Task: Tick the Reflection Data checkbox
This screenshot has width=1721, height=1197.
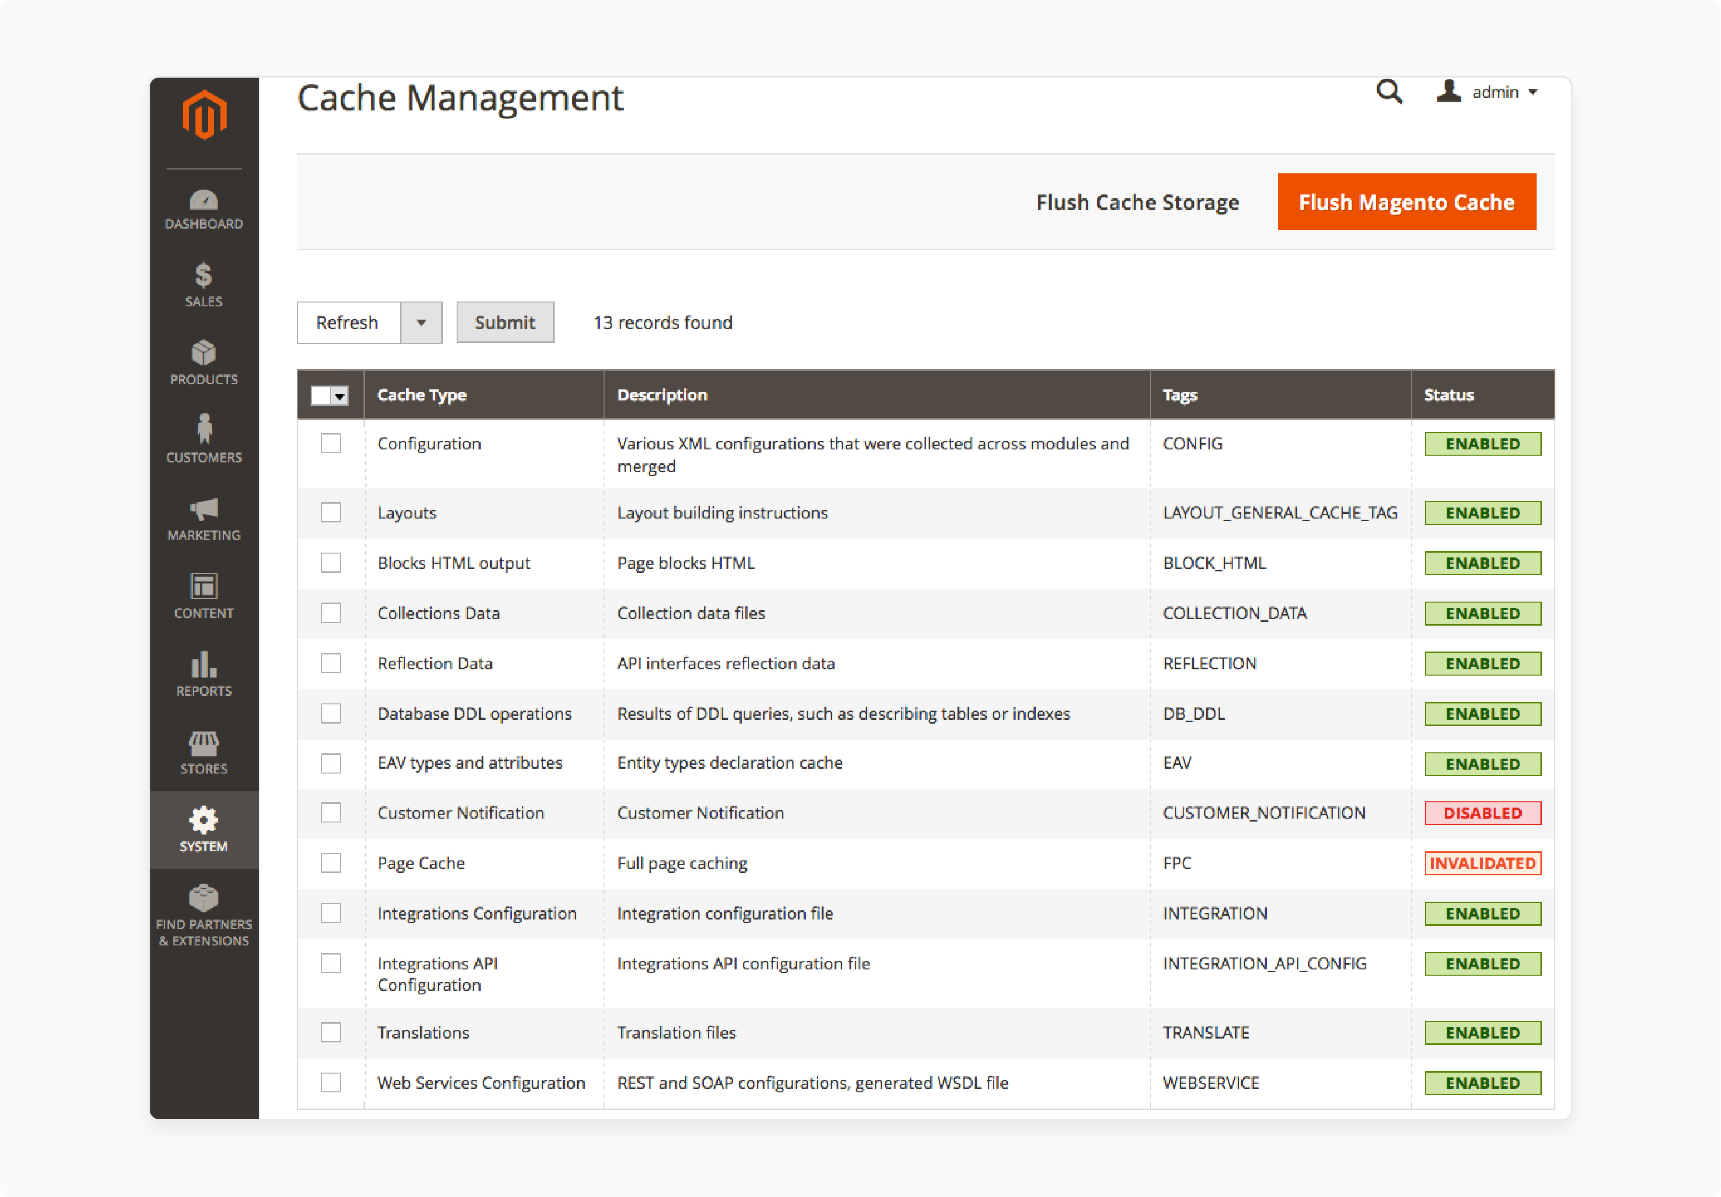Action: [x=330, y=663]
